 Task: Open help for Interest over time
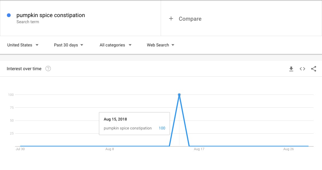coord(48,69)
